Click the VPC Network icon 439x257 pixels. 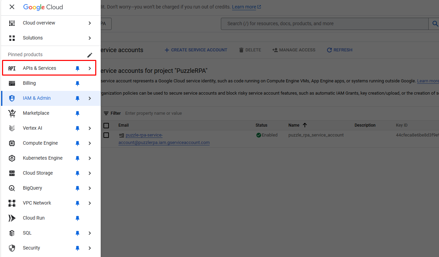pyautogui.click(x=12, y=203)
